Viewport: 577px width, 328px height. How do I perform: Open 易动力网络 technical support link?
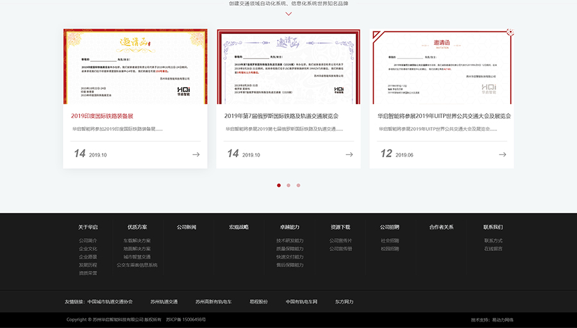[x=503, y=320]
